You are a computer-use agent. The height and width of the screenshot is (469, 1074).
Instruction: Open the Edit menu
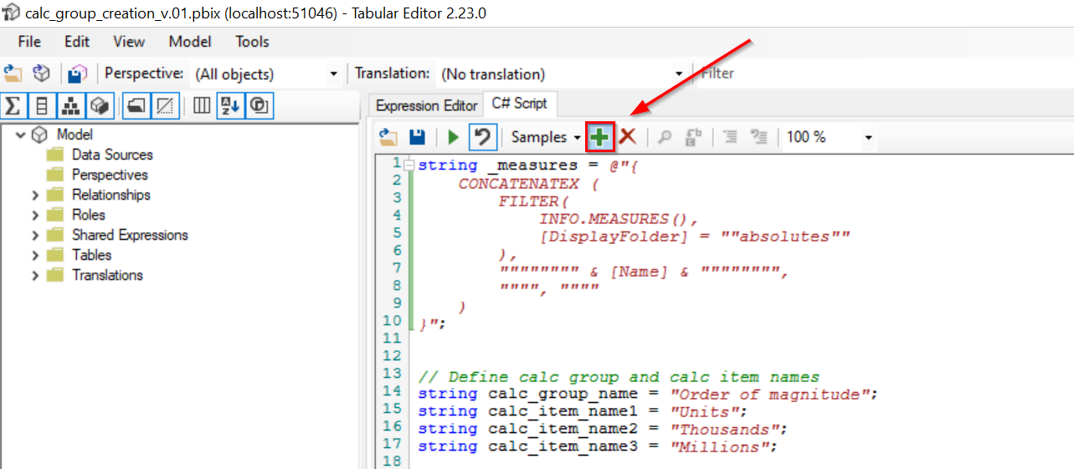77,42
